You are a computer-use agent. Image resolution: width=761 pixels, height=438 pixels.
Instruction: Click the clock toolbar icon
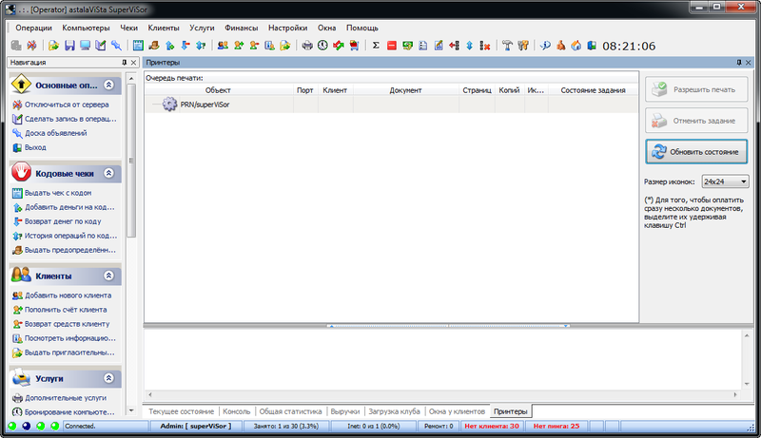322,46
